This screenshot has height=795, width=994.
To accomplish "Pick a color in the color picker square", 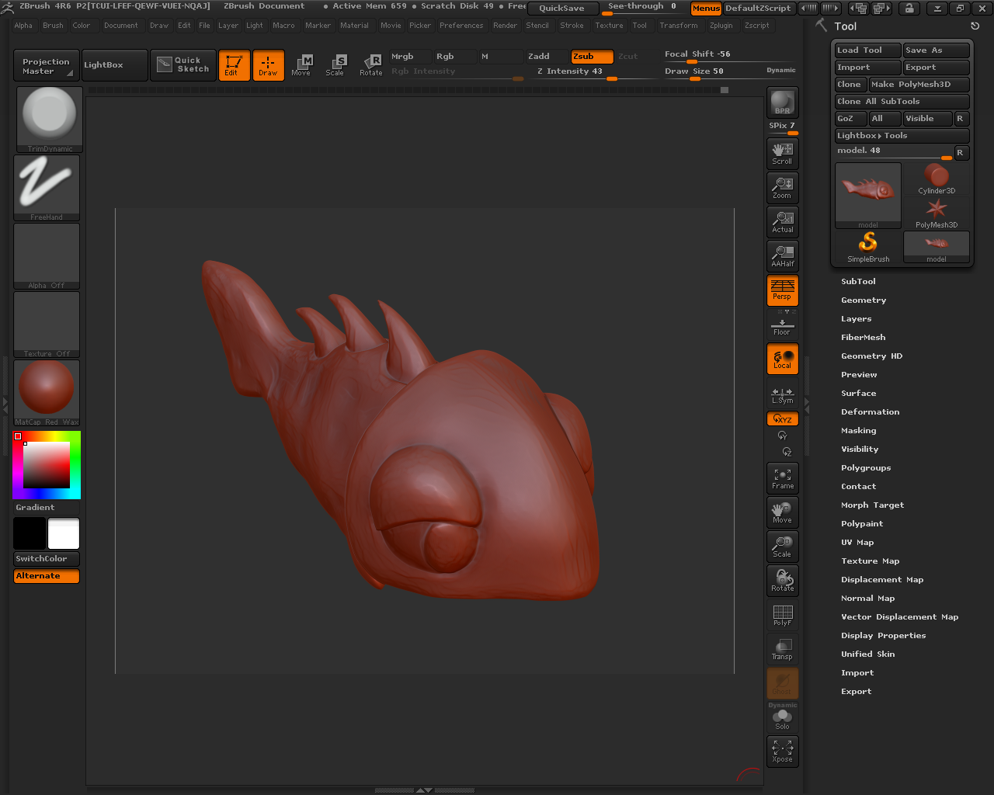I will coord(47,465).
